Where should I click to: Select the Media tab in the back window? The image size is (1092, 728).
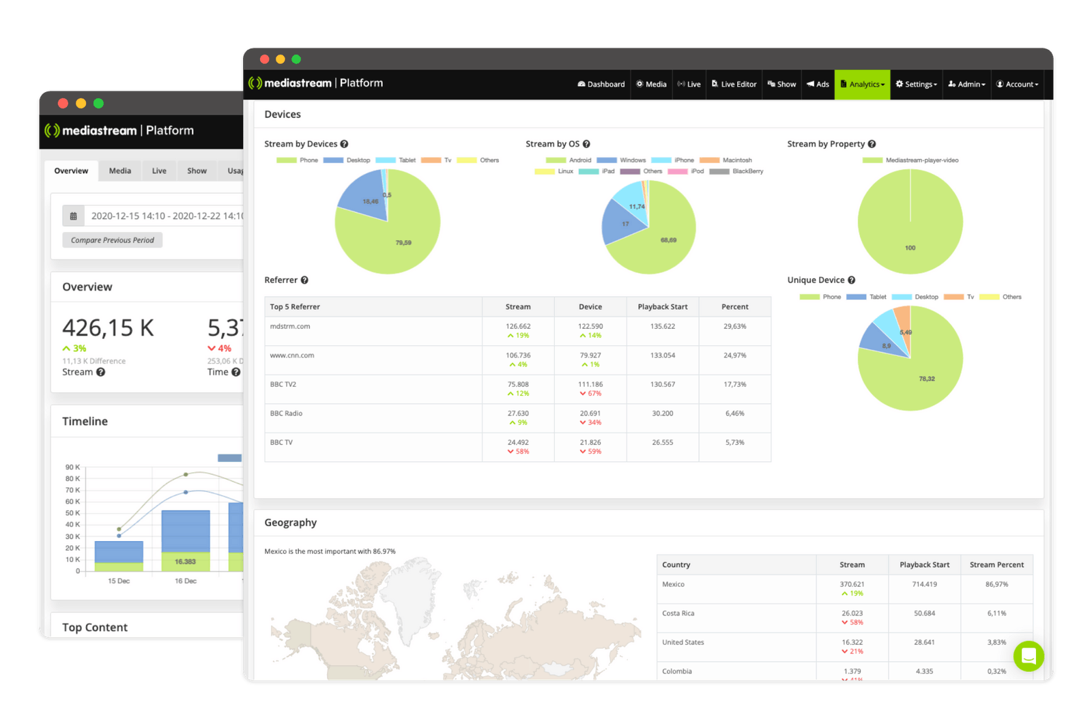coord(119,171)
